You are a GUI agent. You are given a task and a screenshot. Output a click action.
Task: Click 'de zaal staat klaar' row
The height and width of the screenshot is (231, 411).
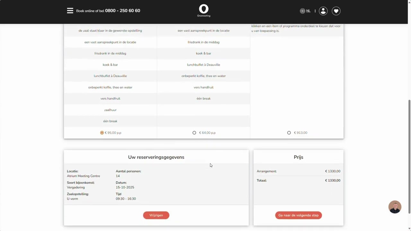[110, 30]
